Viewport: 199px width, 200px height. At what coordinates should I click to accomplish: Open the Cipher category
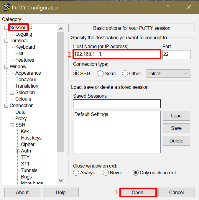click(x=28, y=145)
